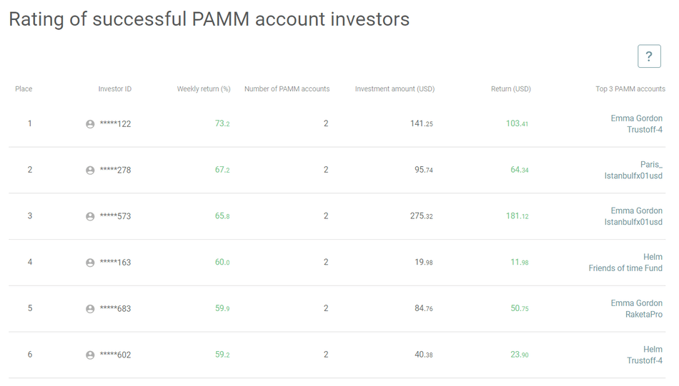679x386 pixels.
Task: Open the RaketaPro PAMM account link
Action: [643, 315]
